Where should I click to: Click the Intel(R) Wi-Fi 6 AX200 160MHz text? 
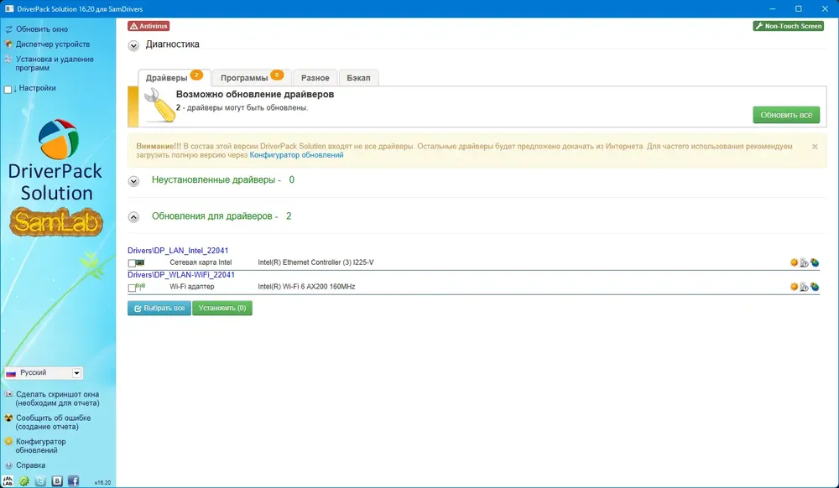tap(306, 287)
